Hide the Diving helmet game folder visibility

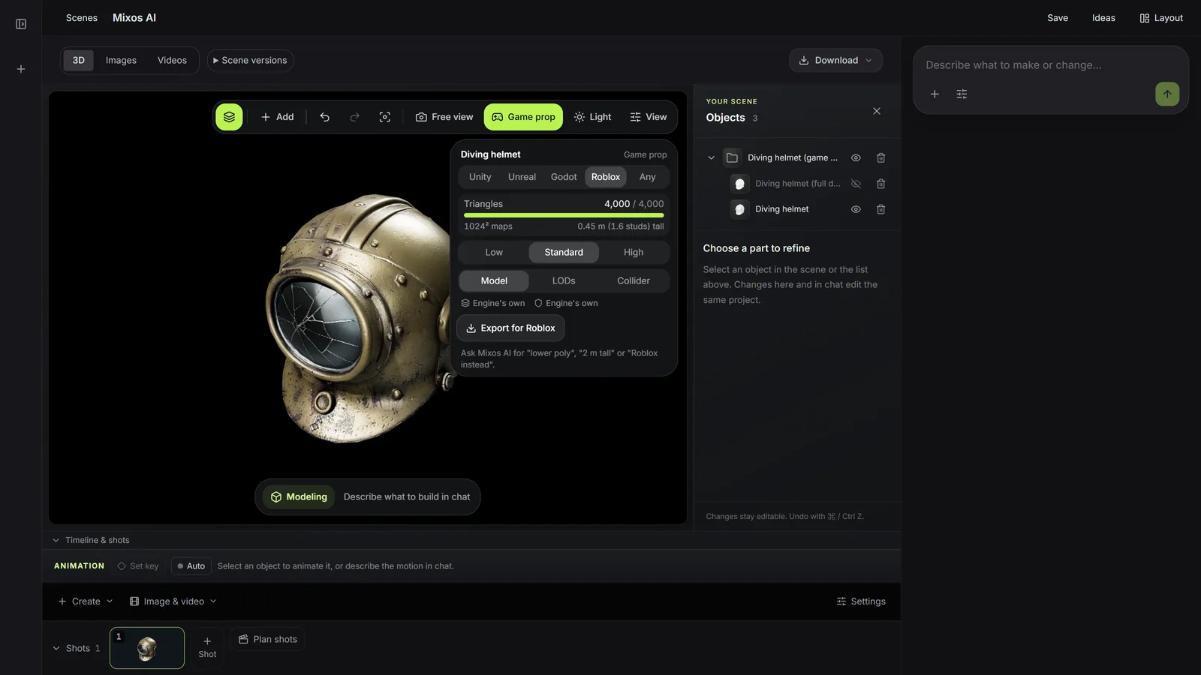coord(856,157)
